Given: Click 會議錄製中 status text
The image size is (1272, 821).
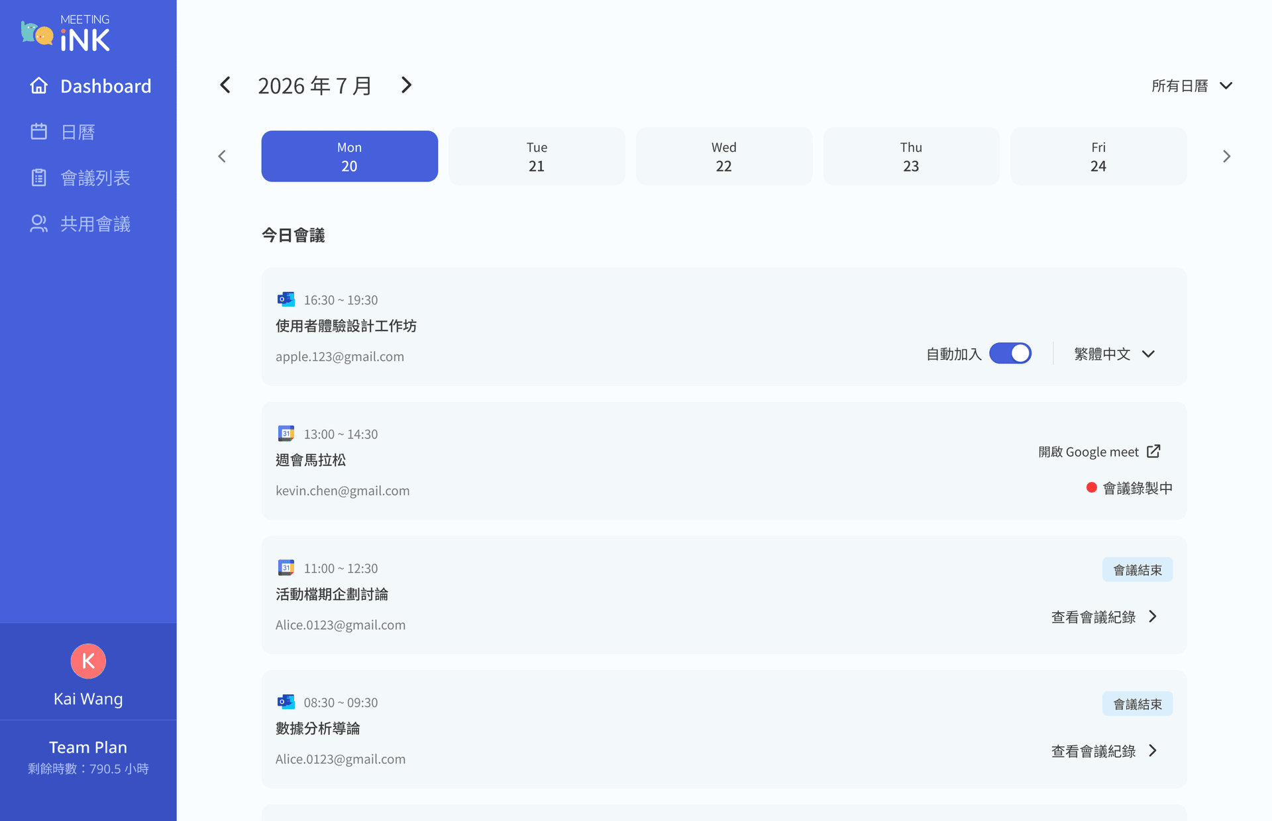Looking at the screenshot, I should (x=1138, y=488).
